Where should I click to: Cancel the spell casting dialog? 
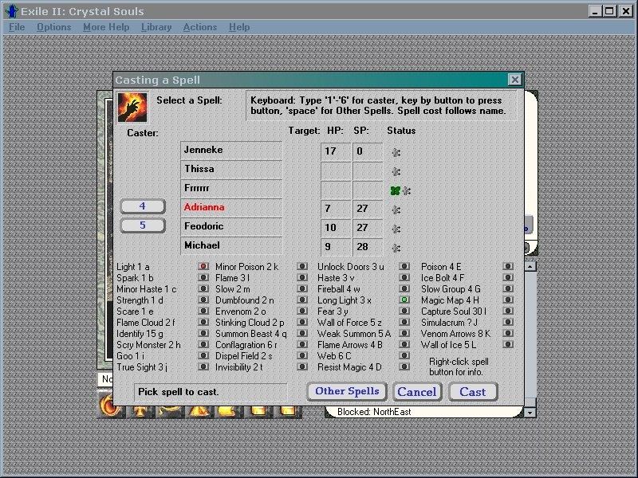click(x=416, y=392)
